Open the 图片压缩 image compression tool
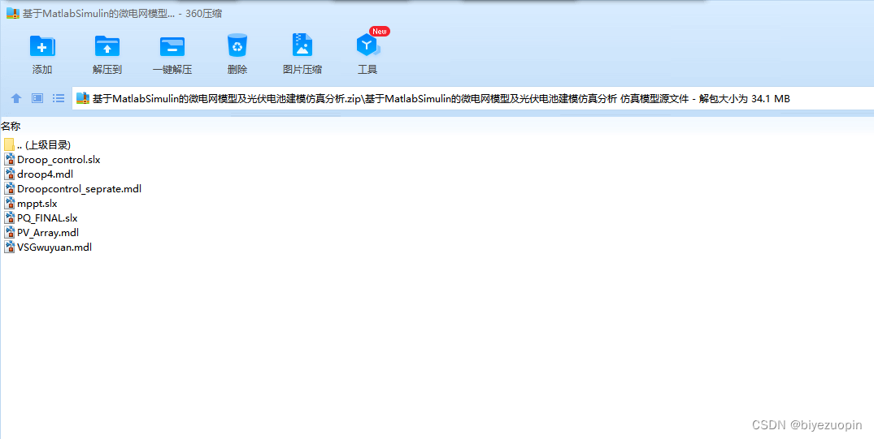The image size is (874, 439). pyautogui.click(x=302, y=45)
